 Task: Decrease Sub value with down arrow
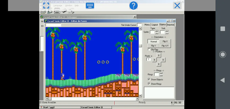[x=167, y=33]
